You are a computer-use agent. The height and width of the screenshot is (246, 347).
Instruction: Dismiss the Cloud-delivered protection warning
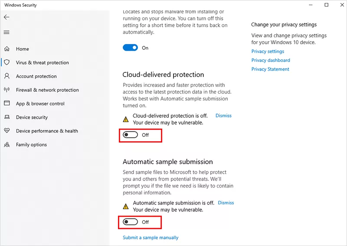(223, 116)
